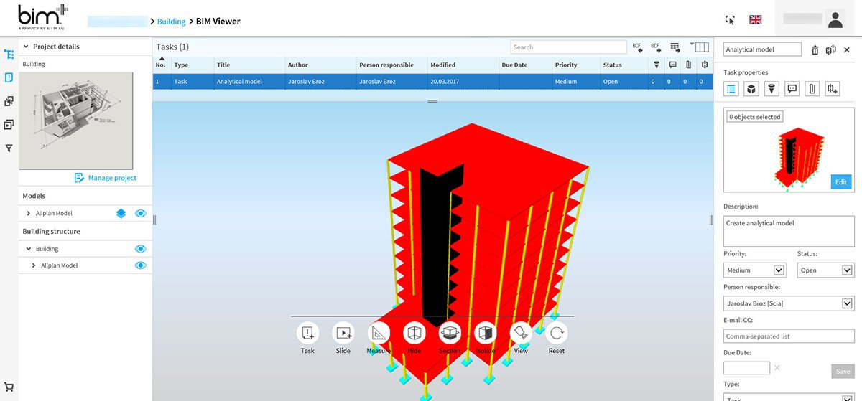Collapse the Project details section

coord(27,47)
